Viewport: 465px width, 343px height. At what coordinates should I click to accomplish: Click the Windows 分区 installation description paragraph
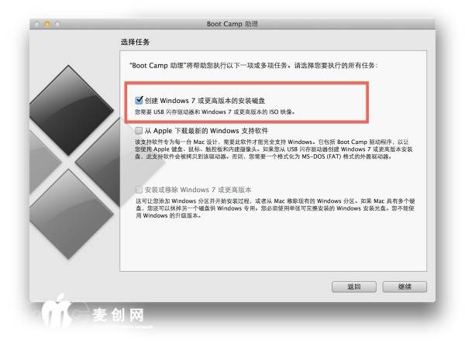pos(275,208)
